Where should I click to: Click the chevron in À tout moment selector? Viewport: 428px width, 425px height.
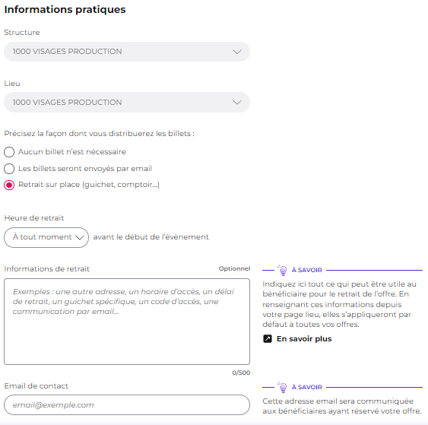[79, 237]
